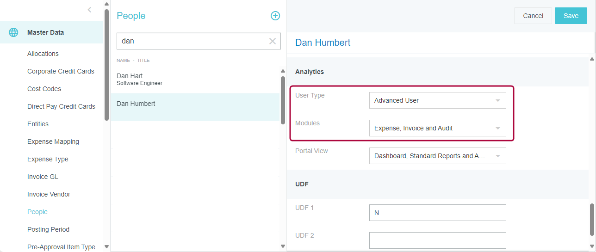Open the Modules dropdown
Screen dimensions: 596x252
(x=437, y=128)
